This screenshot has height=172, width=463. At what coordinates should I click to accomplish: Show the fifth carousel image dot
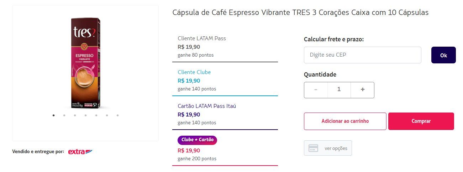pyautogui.click(x=96, y=115)
